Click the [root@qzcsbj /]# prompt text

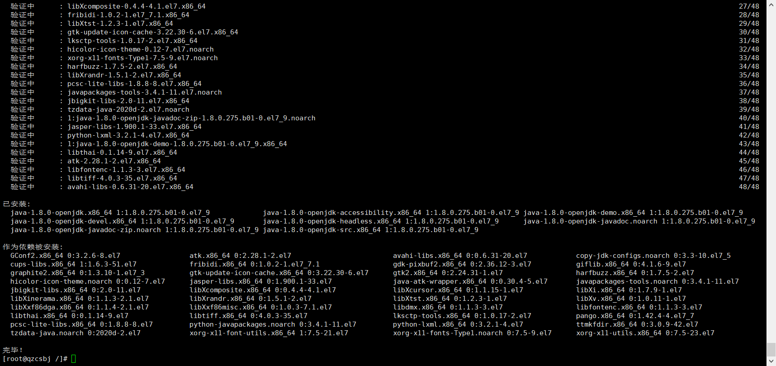pyautogui.click(x=35, y=359)
